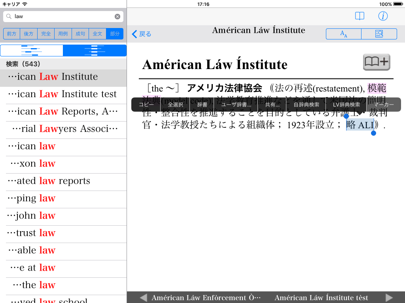Choose コピー from the context menu

point(146,105)
